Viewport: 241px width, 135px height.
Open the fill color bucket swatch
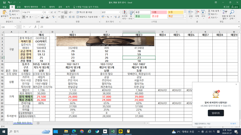(x=42, y=17)
